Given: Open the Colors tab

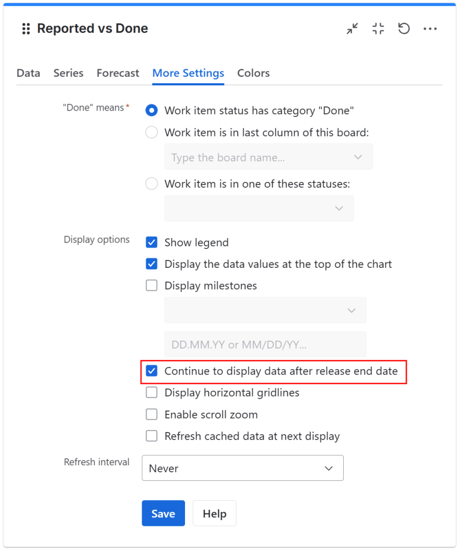Looking at the screenshot, I should (253, 73).
